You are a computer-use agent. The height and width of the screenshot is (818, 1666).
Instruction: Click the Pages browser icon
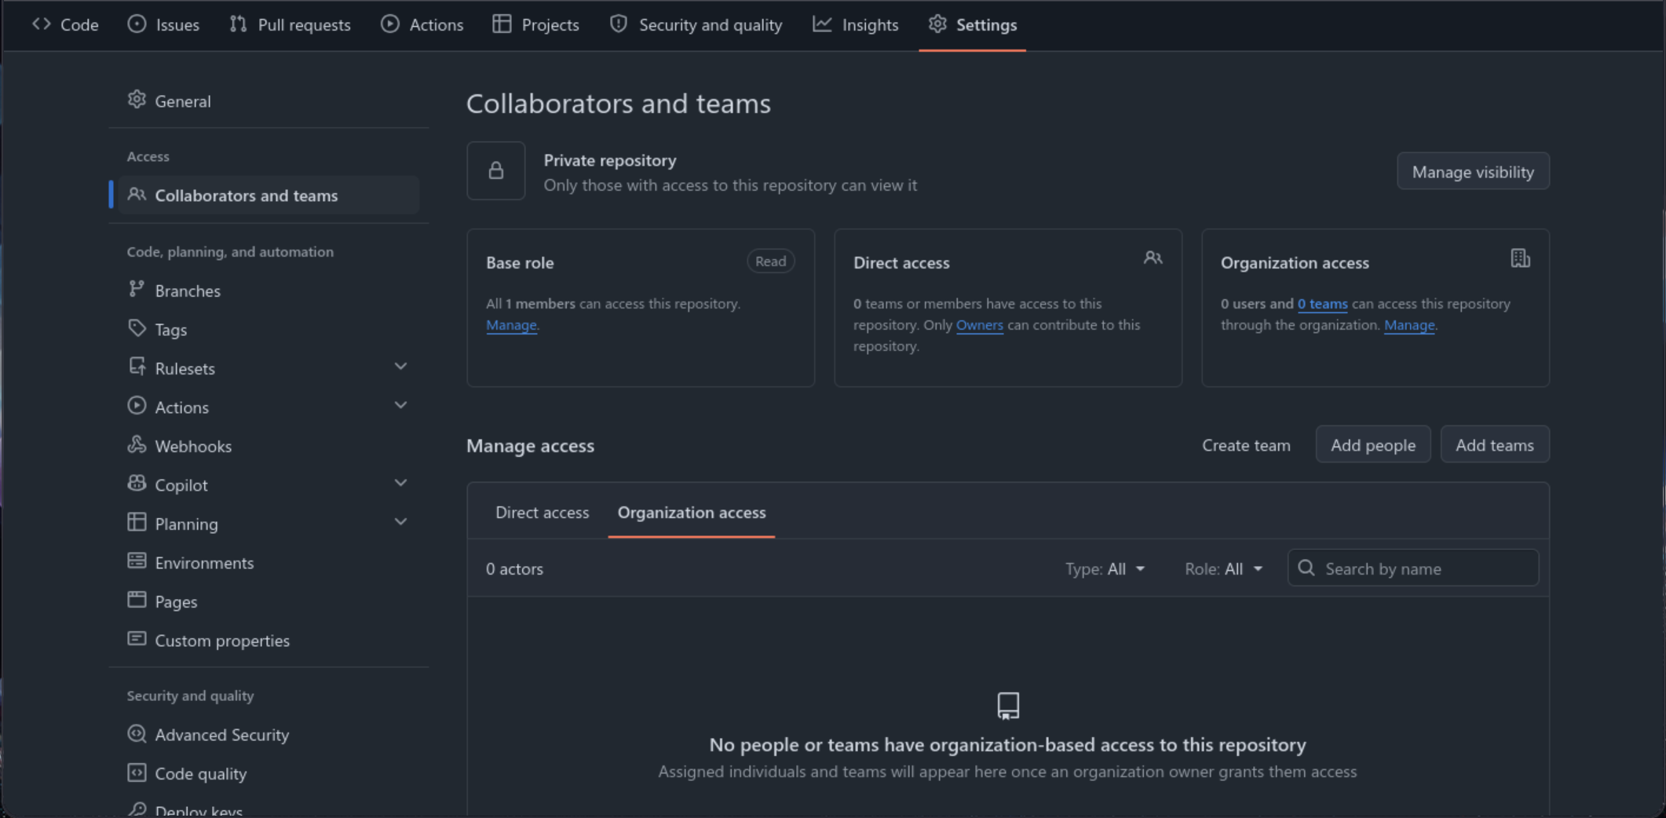click(x=137, y=600)
